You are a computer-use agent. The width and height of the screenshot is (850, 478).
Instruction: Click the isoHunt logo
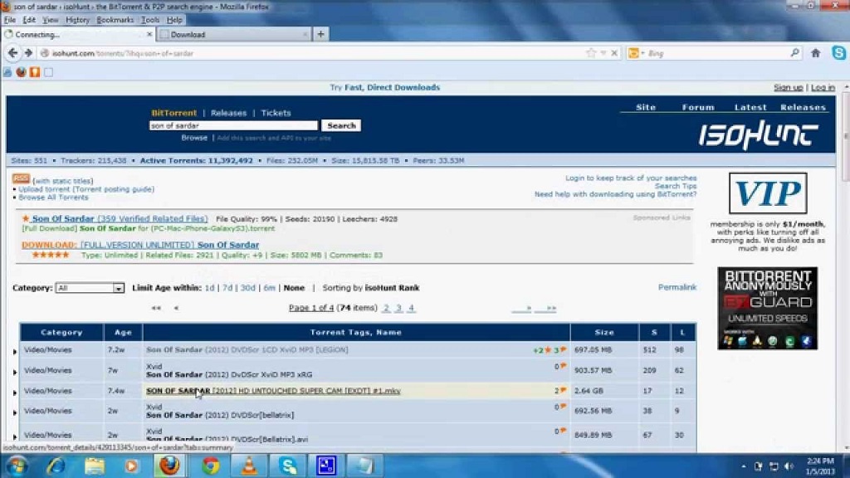pos(759,135)
